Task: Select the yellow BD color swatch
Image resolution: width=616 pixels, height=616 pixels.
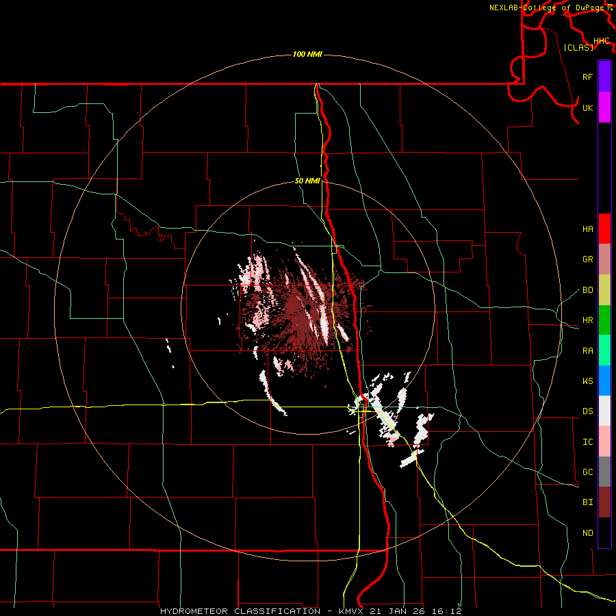Action: [604, 290]
